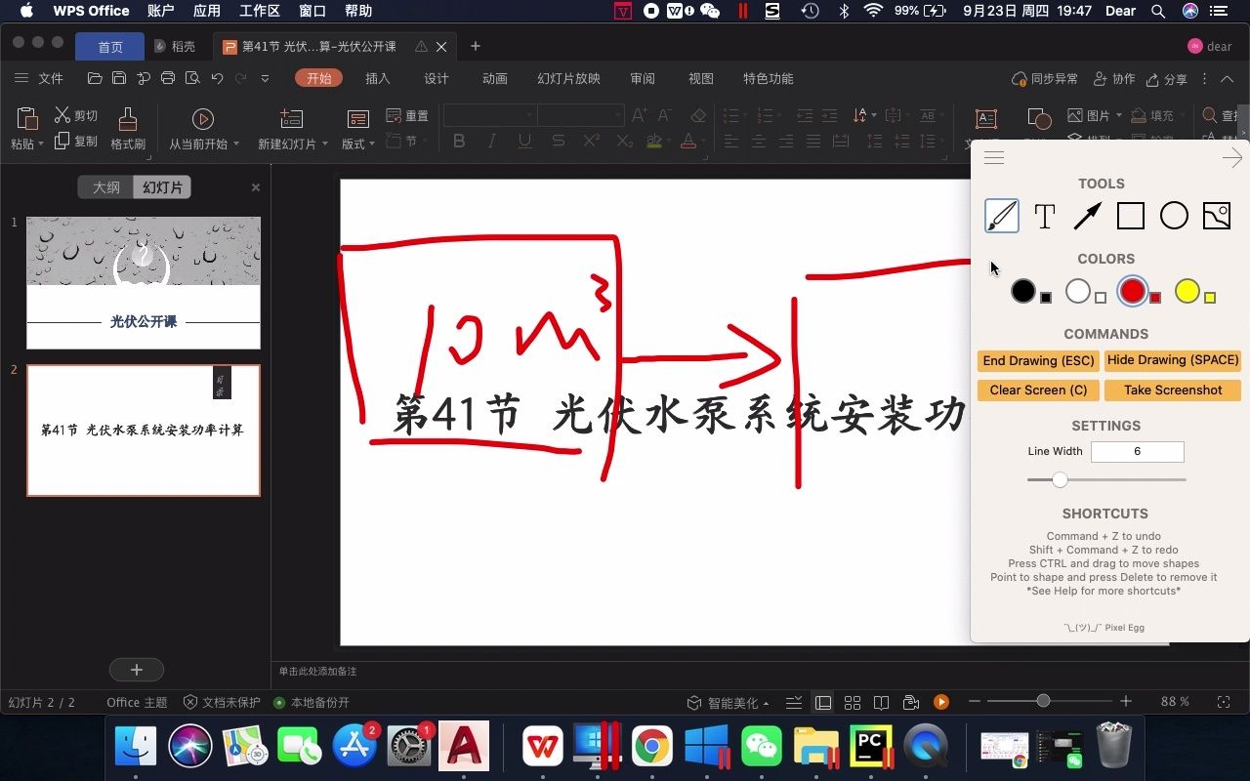This screenshot has height=781, width=1250.
Task: Pick the image capture tool in TOOLS
Action: [x=1216, y=216]
